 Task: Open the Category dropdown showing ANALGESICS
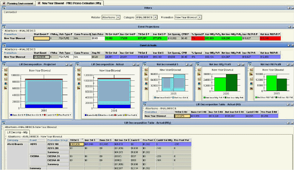pyautogui.click(x=155, y=17)
